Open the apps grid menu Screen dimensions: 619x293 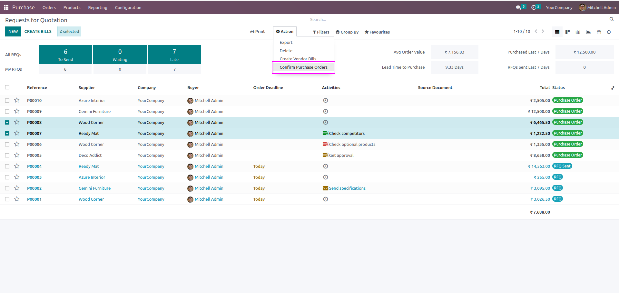point(6,7)
